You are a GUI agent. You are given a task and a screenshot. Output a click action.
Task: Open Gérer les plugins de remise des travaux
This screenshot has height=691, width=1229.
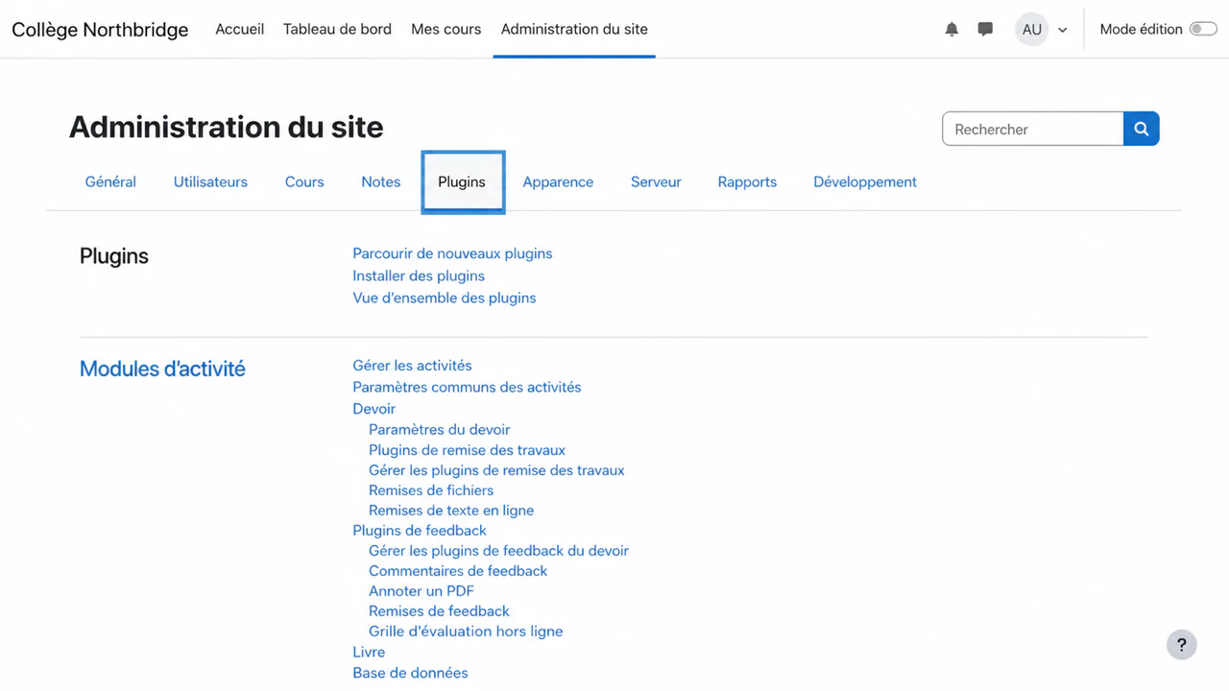[x=496, y=470]
